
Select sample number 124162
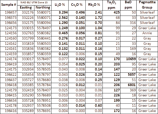coord(11,44)
